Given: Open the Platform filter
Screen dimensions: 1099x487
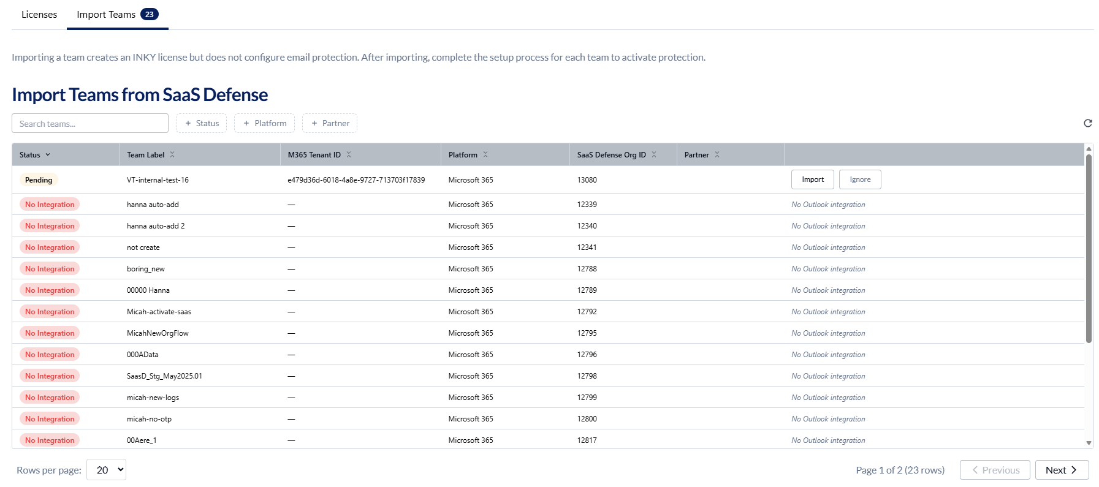Looking at the screenshot, I should [264, 123].
